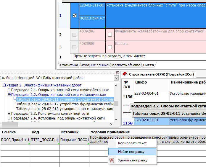The image size is (206, 167).
Task: Click the Прямые затраты по разделу row
Action: tap(139, 57)
